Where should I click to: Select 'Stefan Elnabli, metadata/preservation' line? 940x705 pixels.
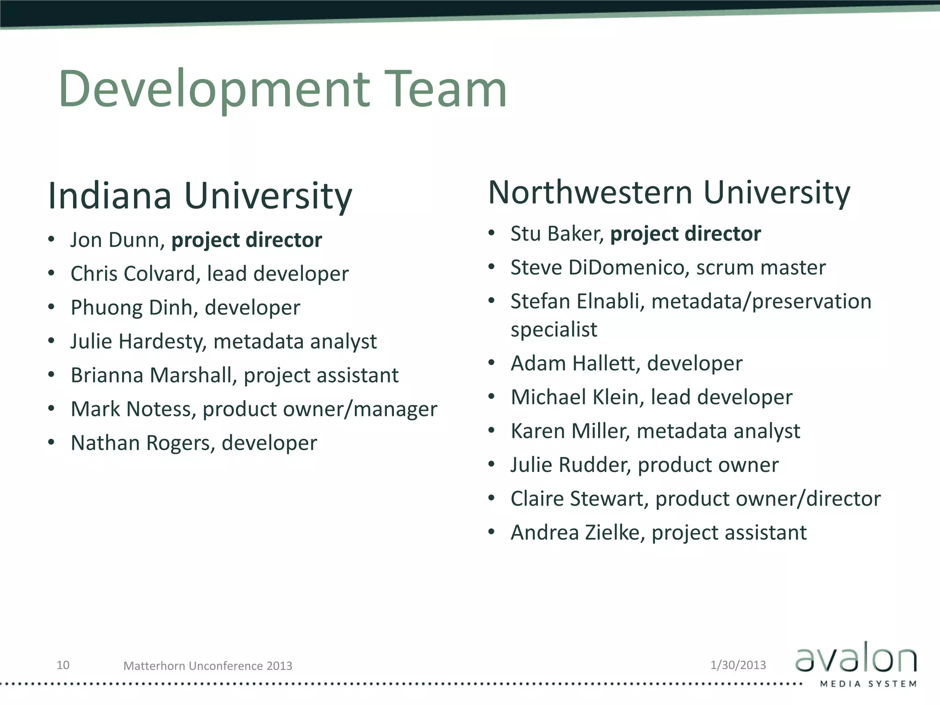[x=691, y=302]
